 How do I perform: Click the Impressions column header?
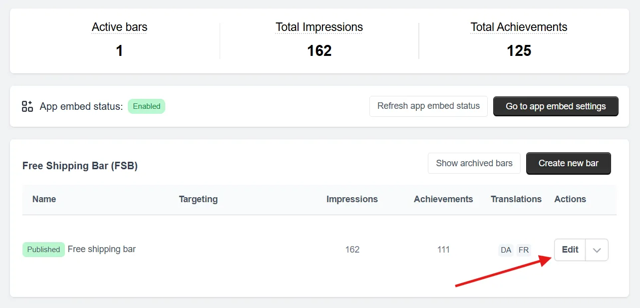352,199
